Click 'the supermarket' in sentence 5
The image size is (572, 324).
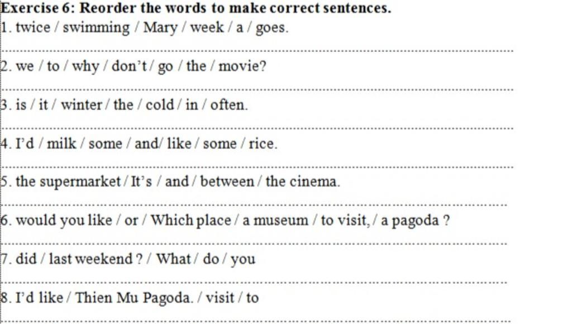click(x=68, y=182)
